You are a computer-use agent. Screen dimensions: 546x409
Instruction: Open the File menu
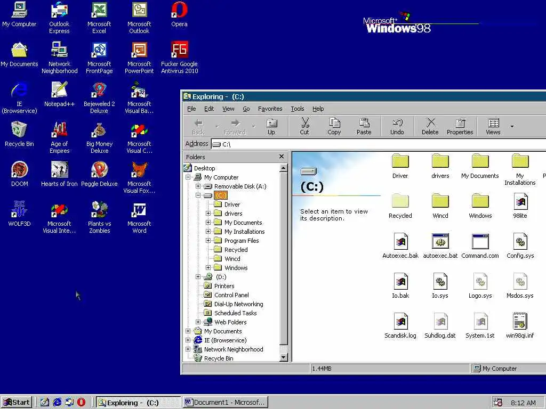(191, 109)
